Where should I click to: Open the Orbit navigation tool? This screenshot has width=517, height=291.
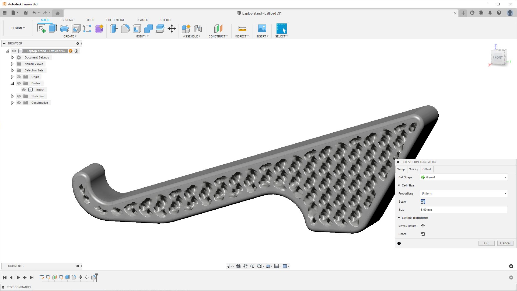tap(229, 266)
